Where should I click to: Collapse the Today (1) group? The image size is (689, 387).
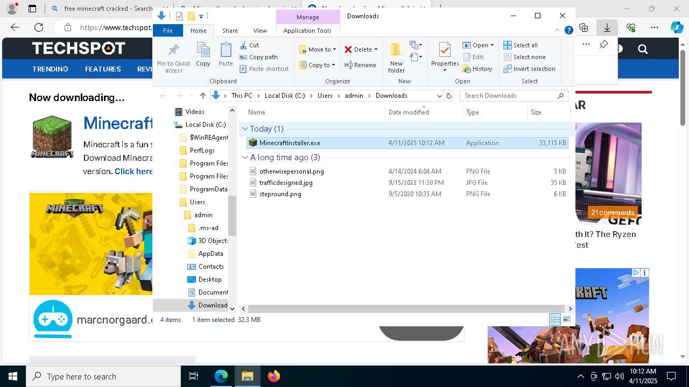(245, 129)
